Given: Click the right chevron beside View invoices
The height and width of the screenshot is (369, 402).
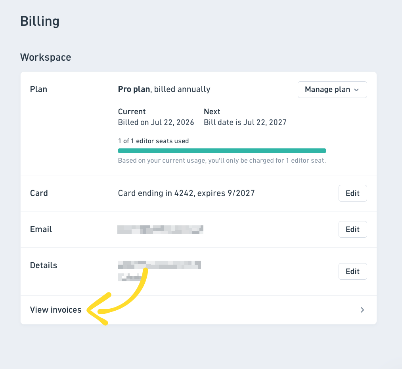Looking at the screenshot, I should (x=362, y=310).
